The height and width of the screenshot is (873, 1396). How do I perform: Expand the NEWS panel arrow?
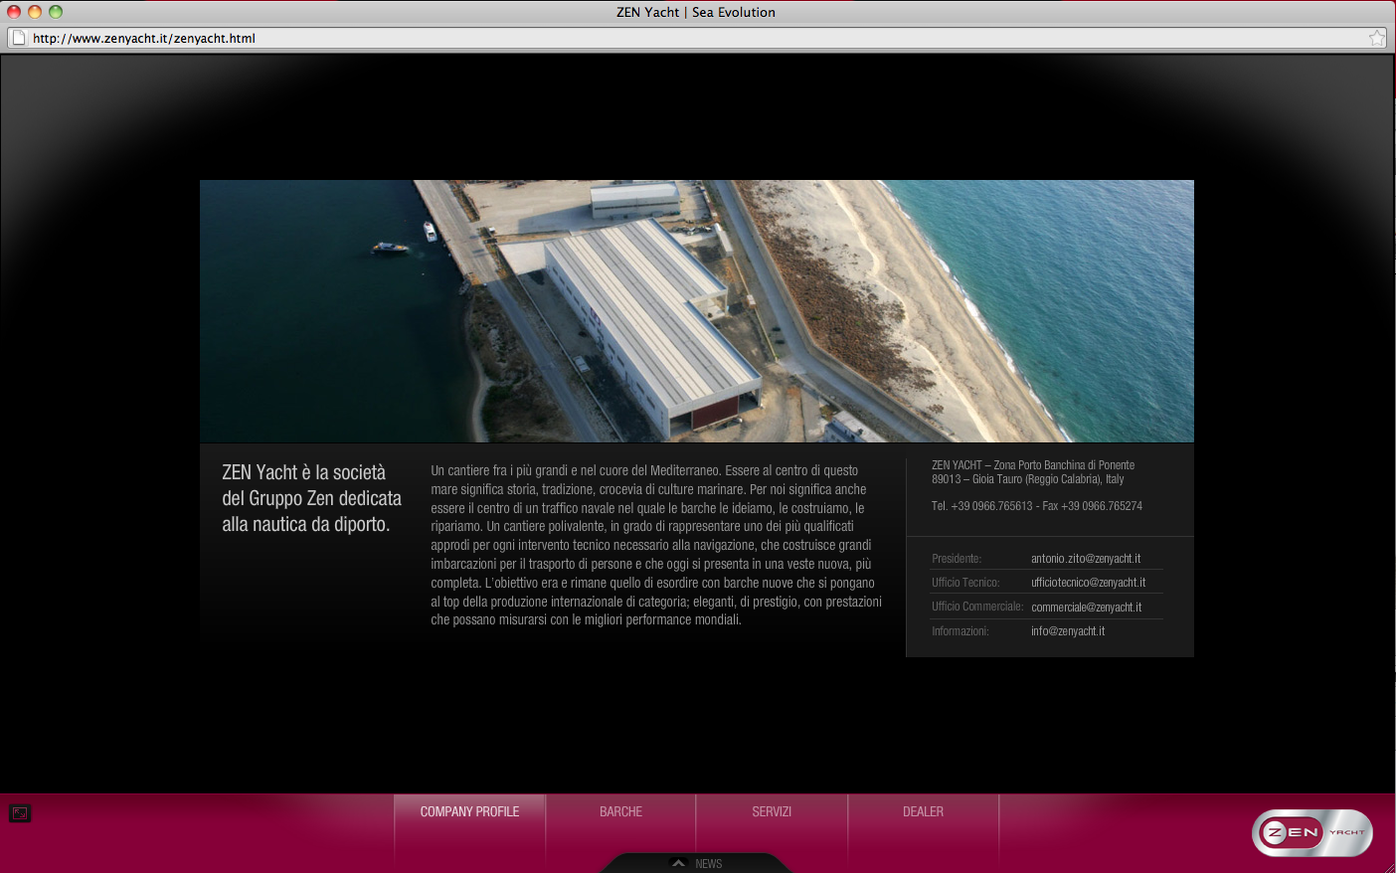(678, 863)
